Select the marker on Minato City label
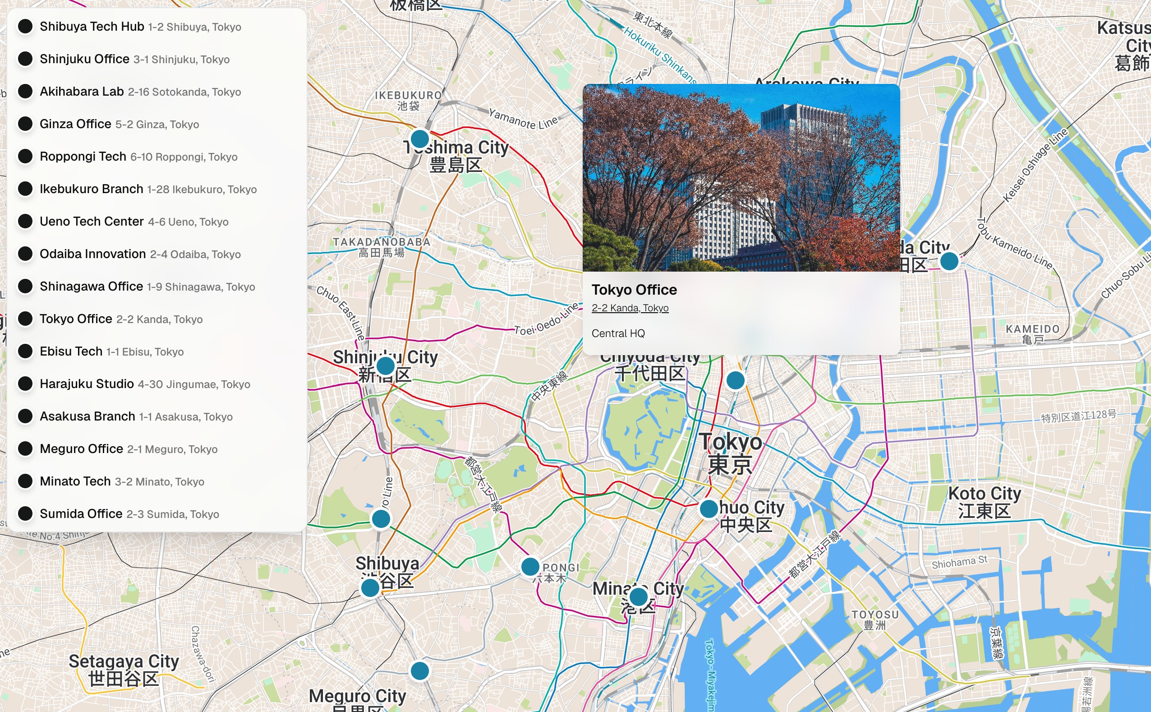1151x712 pixels. [638, 596]
